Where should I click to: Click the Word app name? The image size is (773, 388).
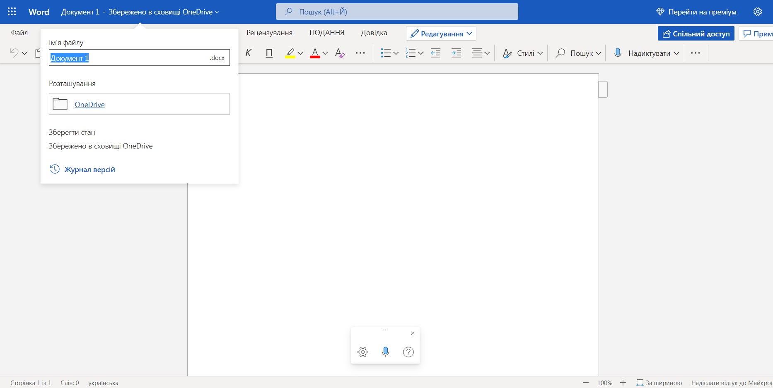39,12
